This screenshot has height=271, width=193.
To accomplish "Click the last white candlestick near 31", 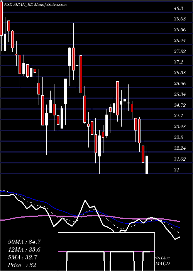I will [x=147, y=165].
